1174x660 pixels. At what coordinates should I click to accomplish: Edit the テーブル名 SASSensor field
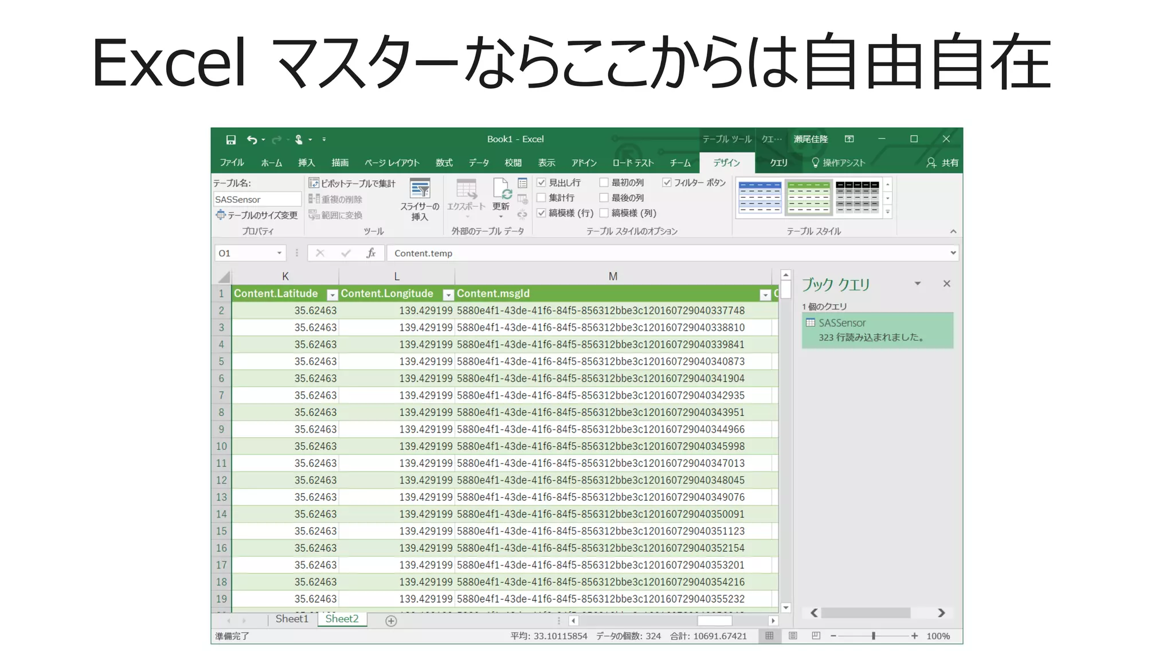(x=257, y=199)
